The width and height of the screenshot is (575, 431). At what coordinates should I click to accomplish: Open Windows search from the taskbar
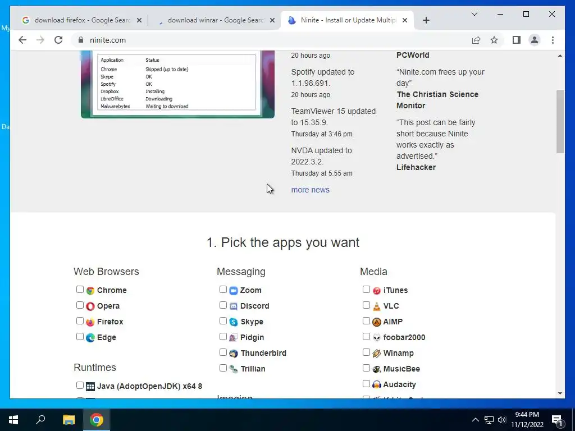(40, 420)
